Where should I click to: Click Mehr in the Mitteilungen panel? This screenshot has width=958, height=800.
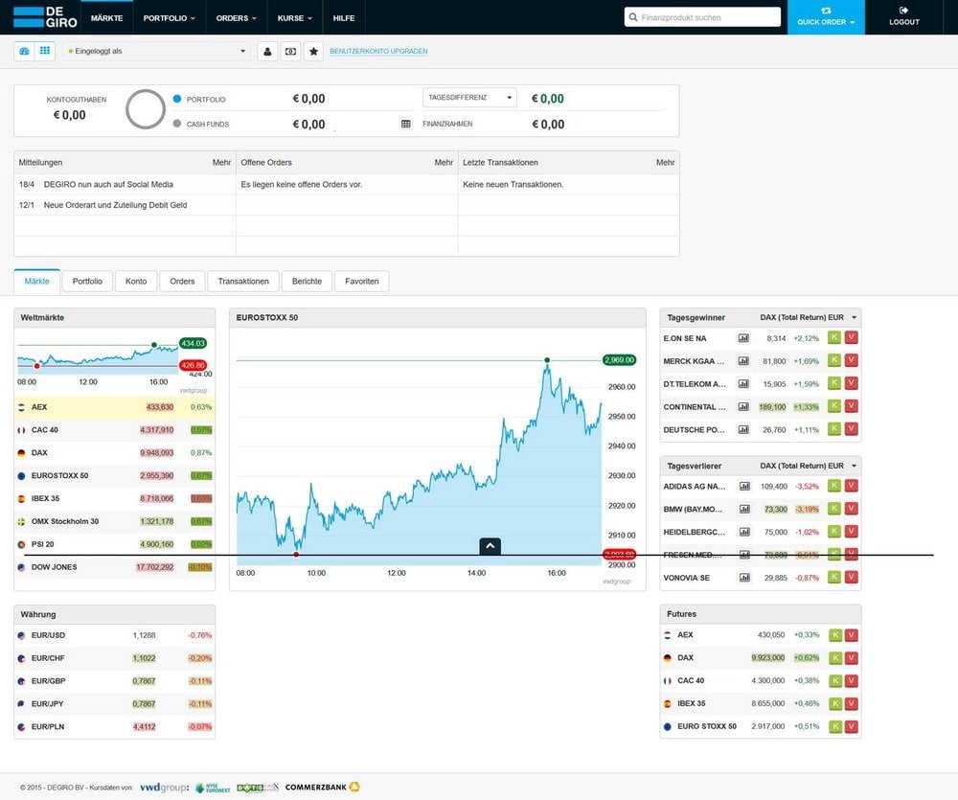coord(222,163)
